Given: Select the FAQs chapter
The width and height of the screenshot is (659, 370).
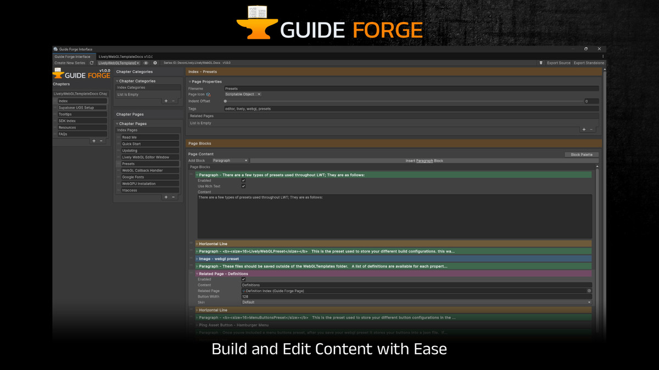Looking at the screenshot, I should [82, 134].
